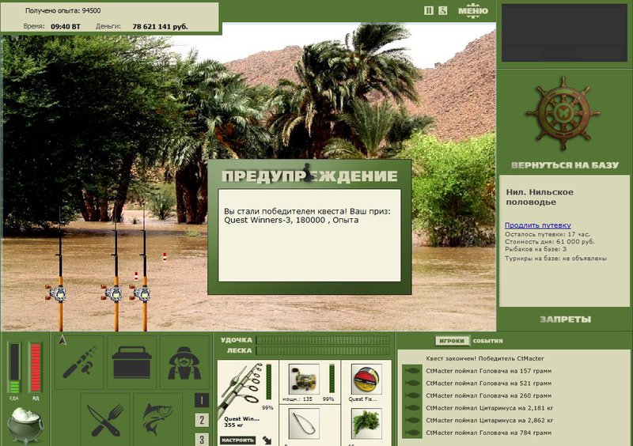Image resolution: width=633 pixels, height=446 pixels.
Task: Open the МЕНЮ button
Action: 473,11
